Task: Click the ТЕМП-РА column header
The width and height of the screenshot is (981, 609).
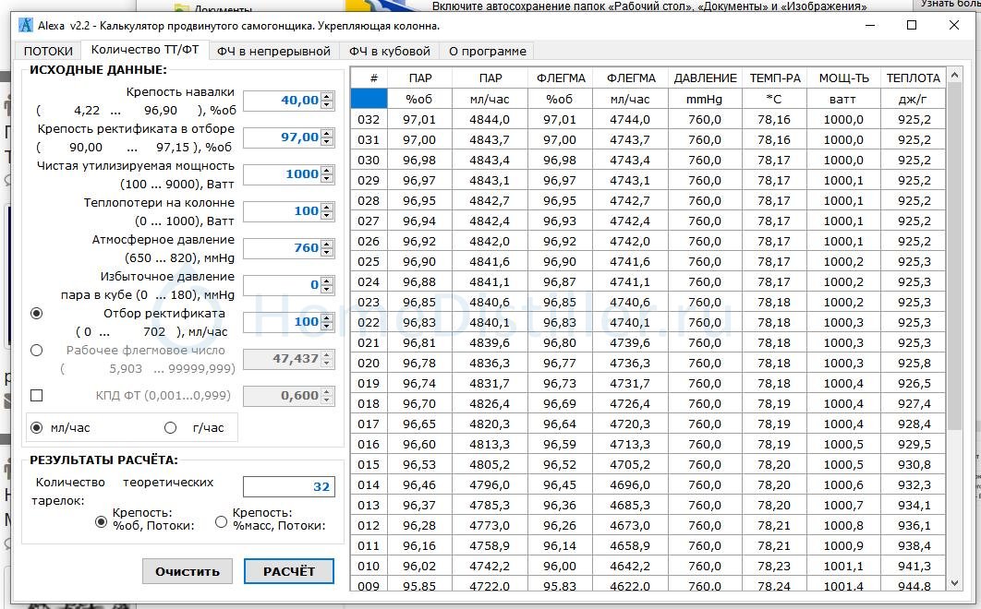Action: [x=775, y=78]
